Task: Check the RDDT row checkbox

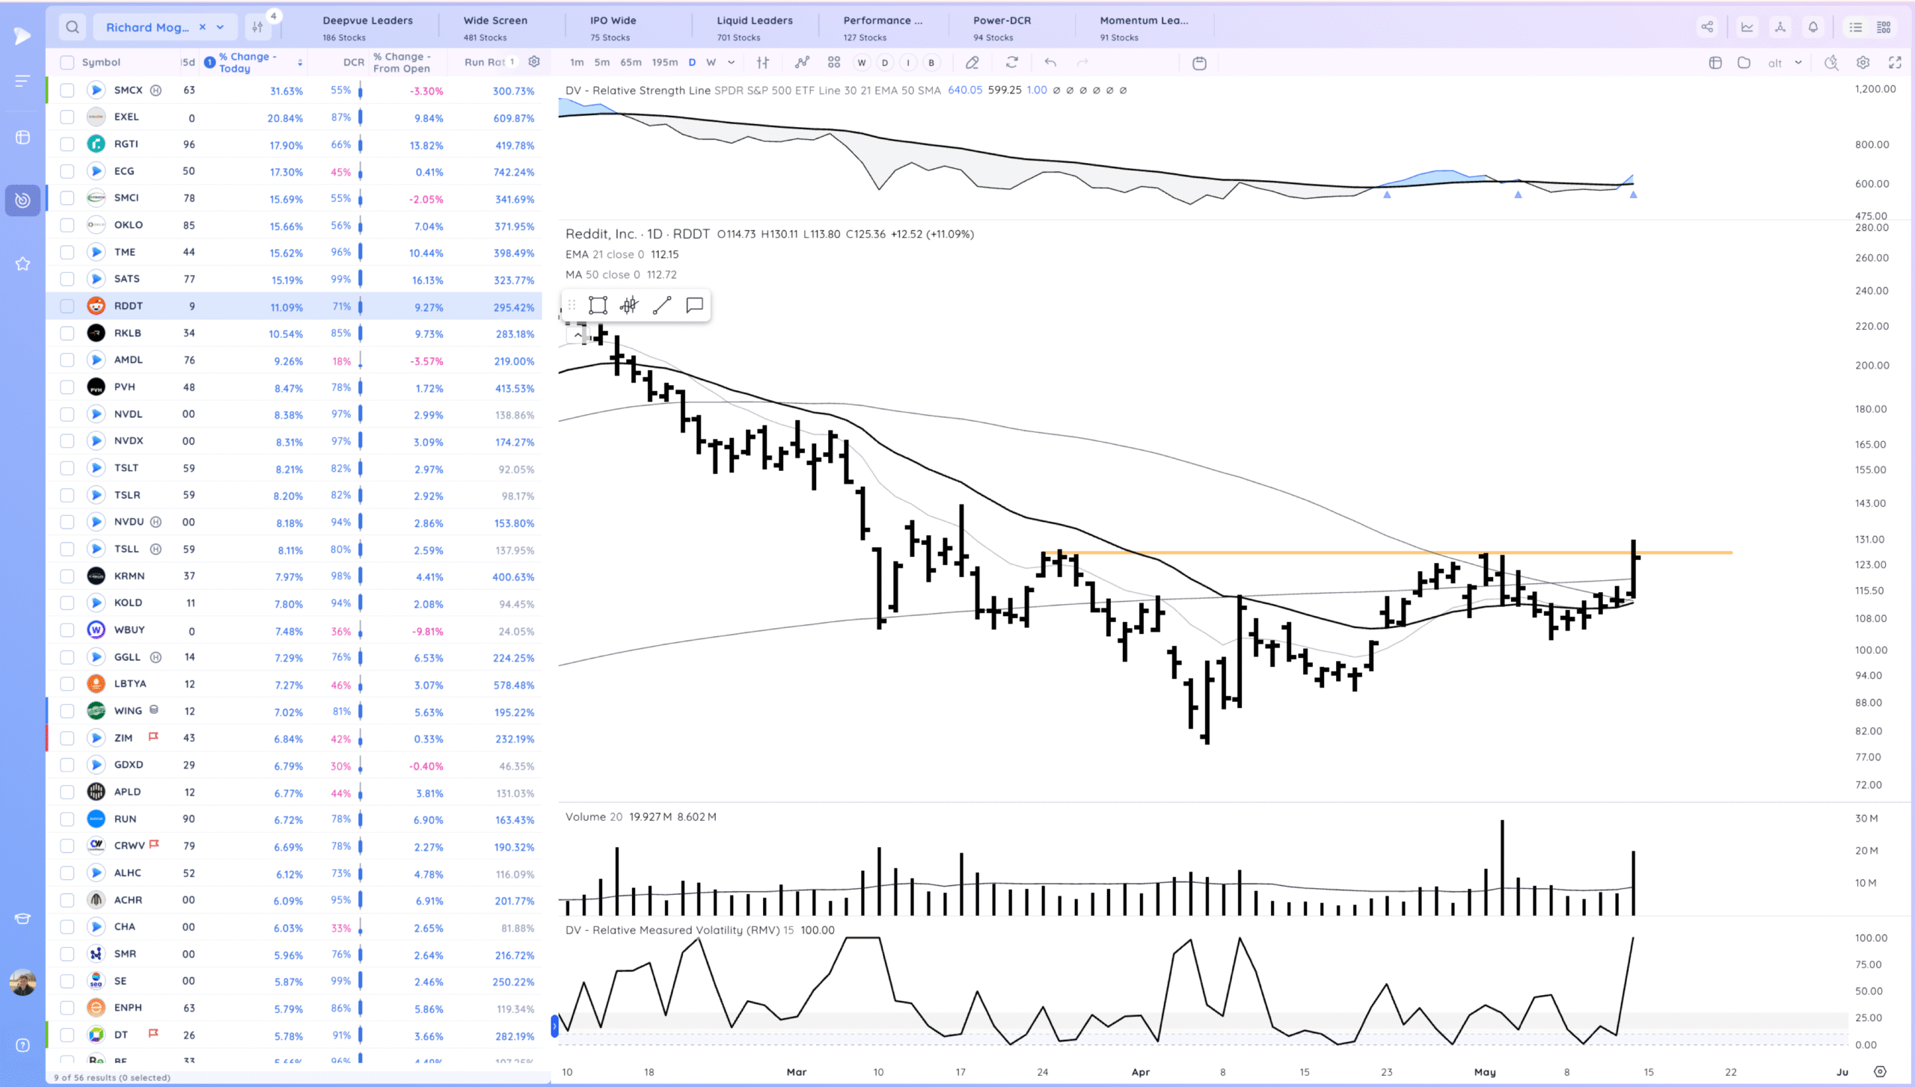Action: pyautogui.click(x=67, y=306)
